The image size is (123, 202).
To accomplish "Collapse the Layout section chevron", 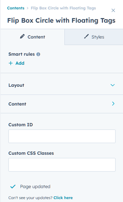I will point(113,85).
